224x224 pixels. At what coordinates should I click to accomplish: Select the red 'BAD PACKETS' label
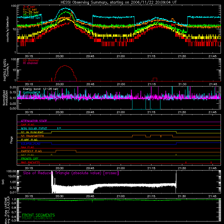tap(31, 162)
